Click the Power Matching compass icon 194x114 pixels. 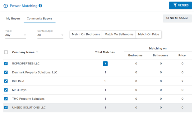click(x=6, y=6)
